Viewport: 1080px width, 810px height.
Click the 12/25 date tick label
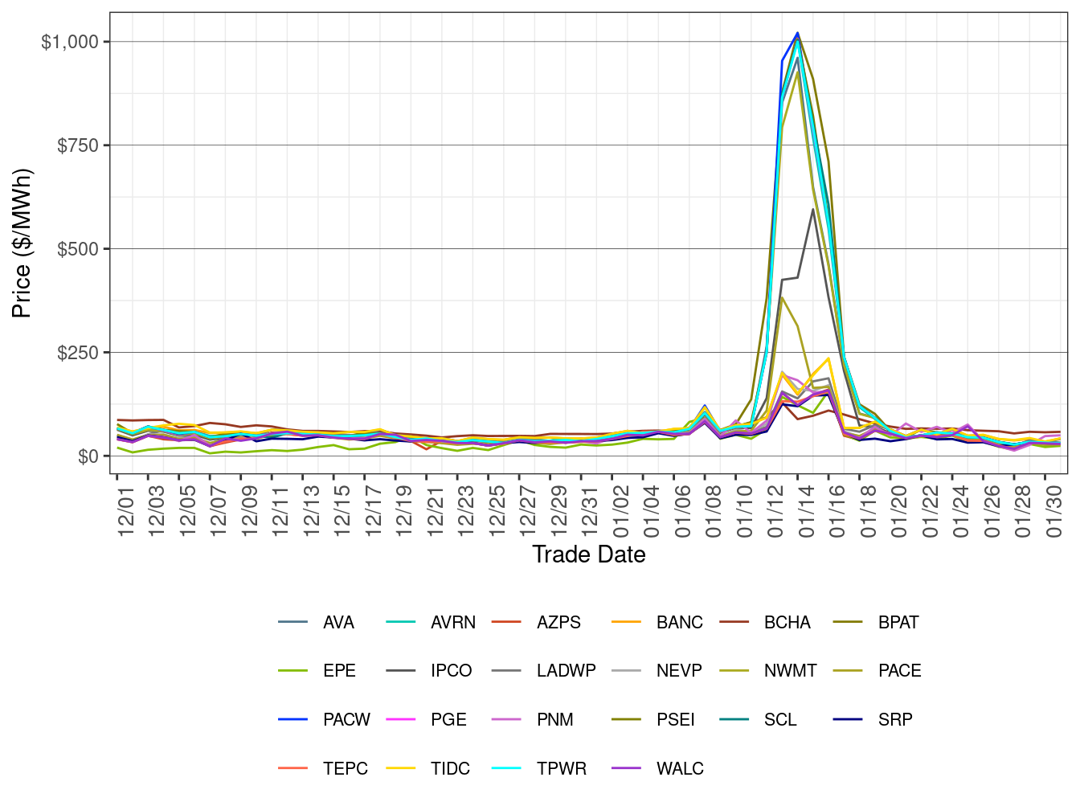pyautogui.click(x=497, y=509)
